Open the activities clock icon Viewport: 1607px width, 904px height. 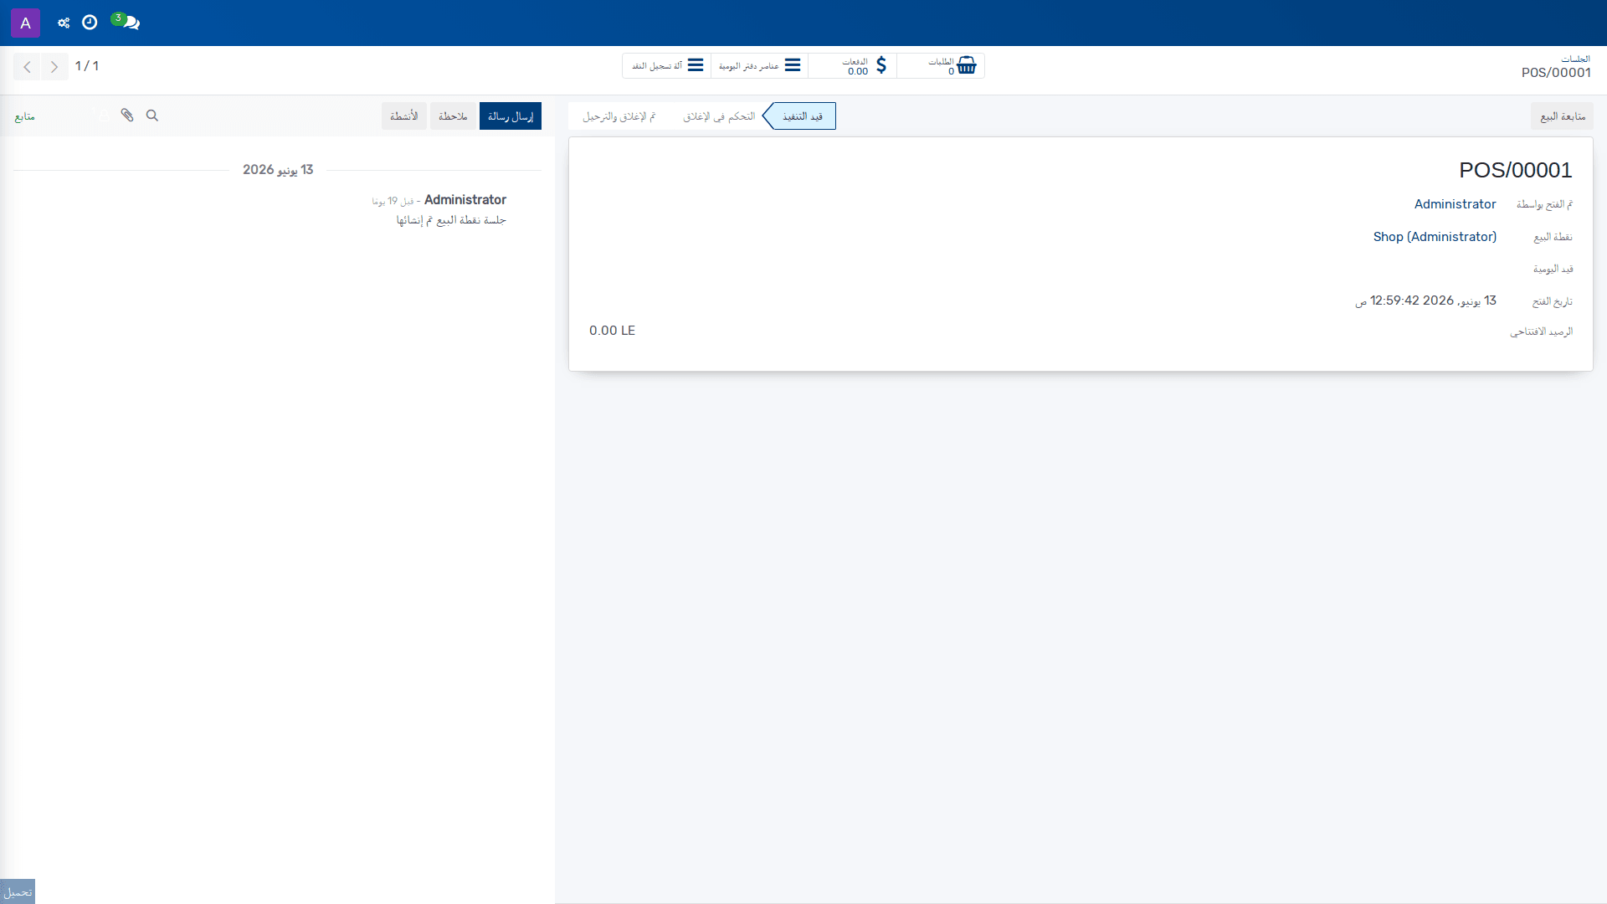[90, 23]
